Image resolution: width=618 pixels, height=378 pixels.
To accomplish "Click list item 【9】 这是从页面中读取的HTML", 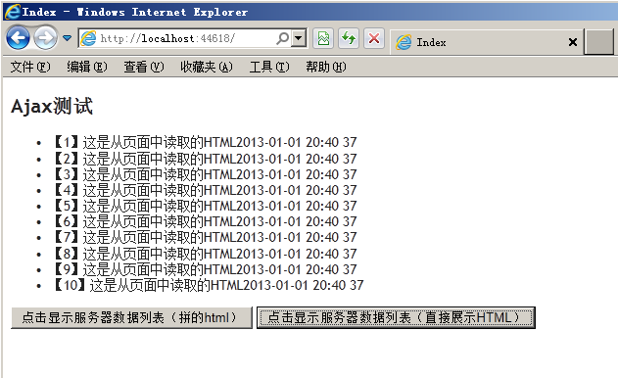I will coord(205,269).
